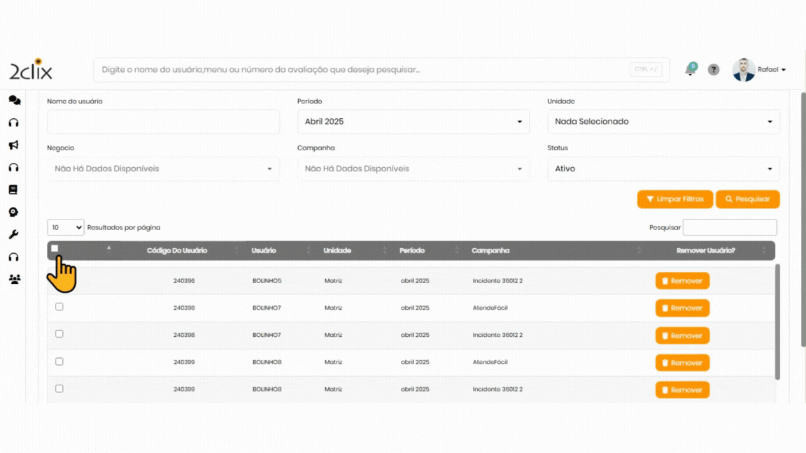Click the megaphone icon in sidebar
Viewport: 806px width, 453px height.
click(x=13, y=145)
